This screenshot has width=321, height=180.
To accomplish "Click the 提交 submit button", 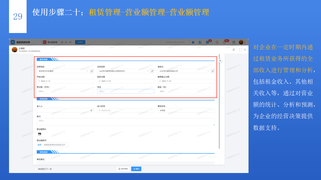I will [136, 169].
